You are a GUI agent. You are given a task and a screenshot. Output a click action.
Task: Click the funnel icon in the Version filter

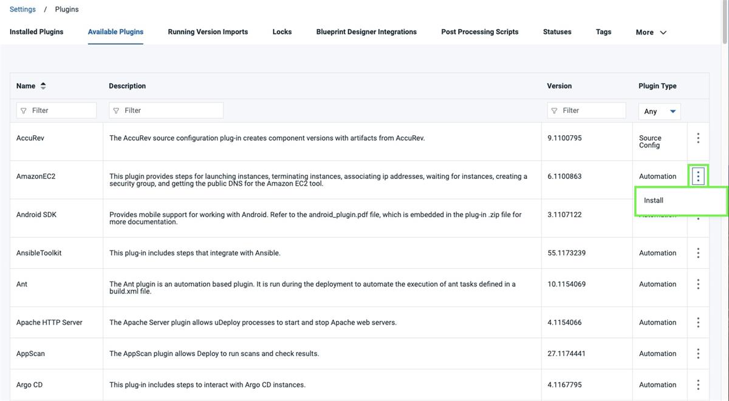pos(555,110)
